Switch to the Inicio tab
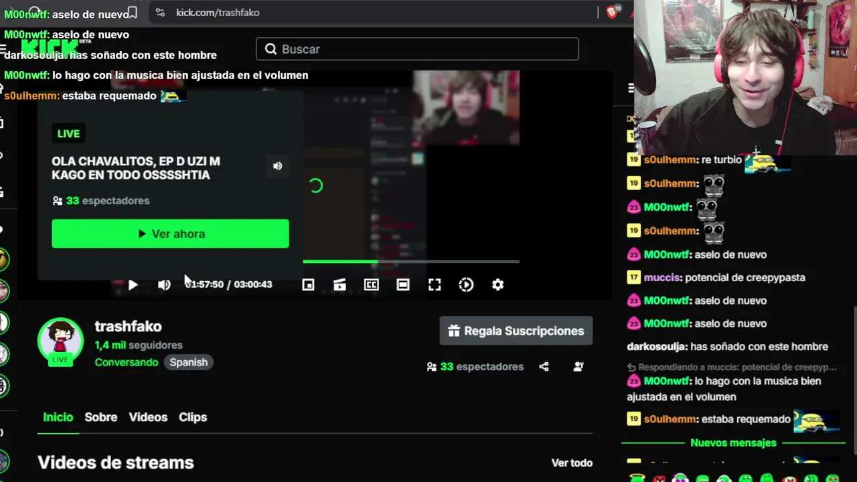This screenshot has height=482, width=857. click(58, 417)
